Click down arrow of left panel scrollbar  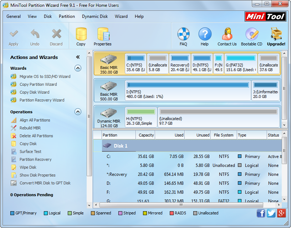(x=89, y=205)
